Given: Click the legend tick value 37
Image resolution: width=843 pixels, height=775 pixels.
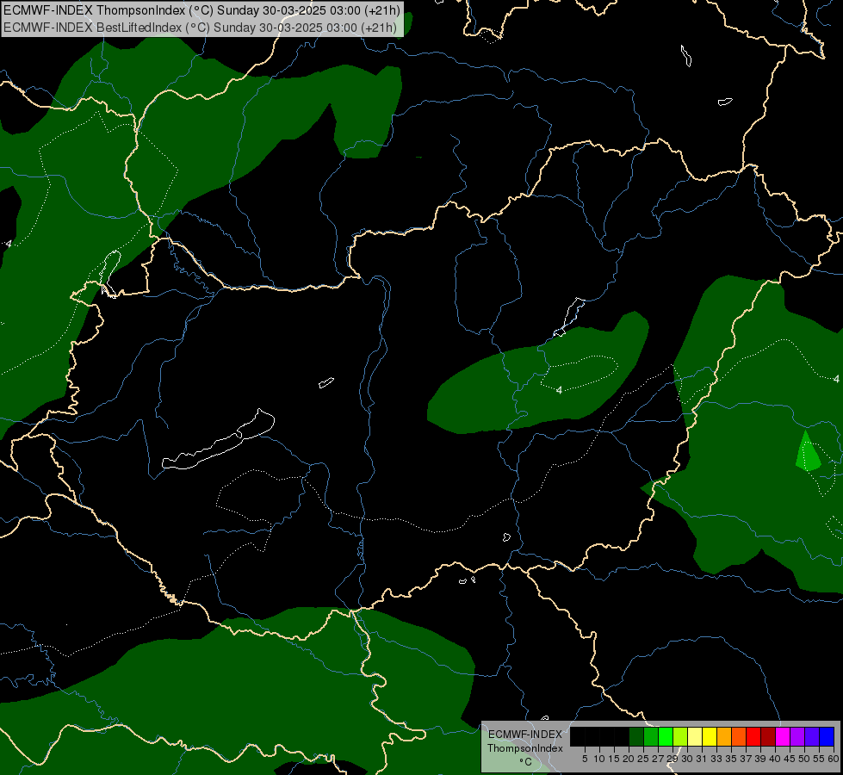Looking at the screenshot, I should (x=746, y=759).
